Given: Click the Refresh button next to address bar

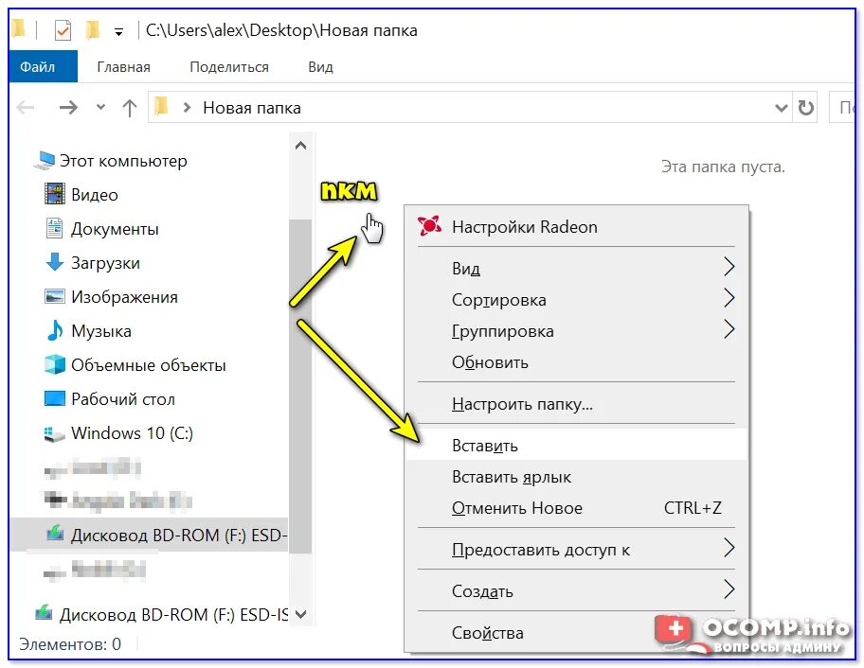Looking at the screenshot, I should pos(805,107).
